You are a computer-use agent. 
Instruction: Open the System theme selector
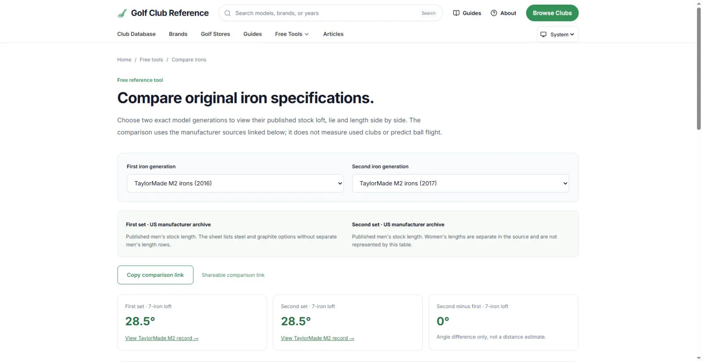tap(558, 35)
